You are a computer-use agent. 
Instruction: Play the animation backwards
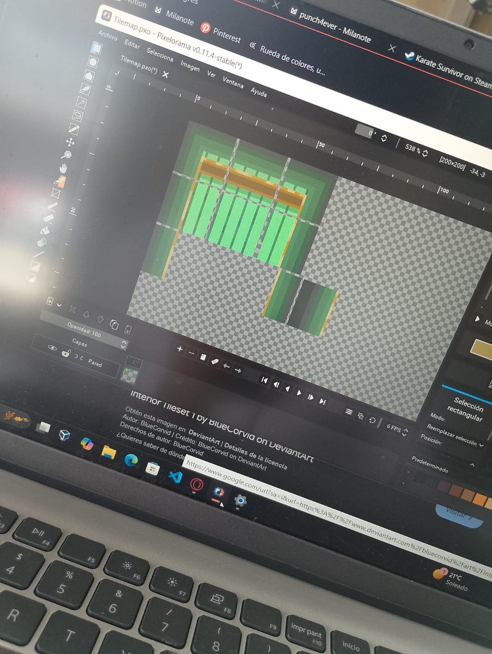287,389
